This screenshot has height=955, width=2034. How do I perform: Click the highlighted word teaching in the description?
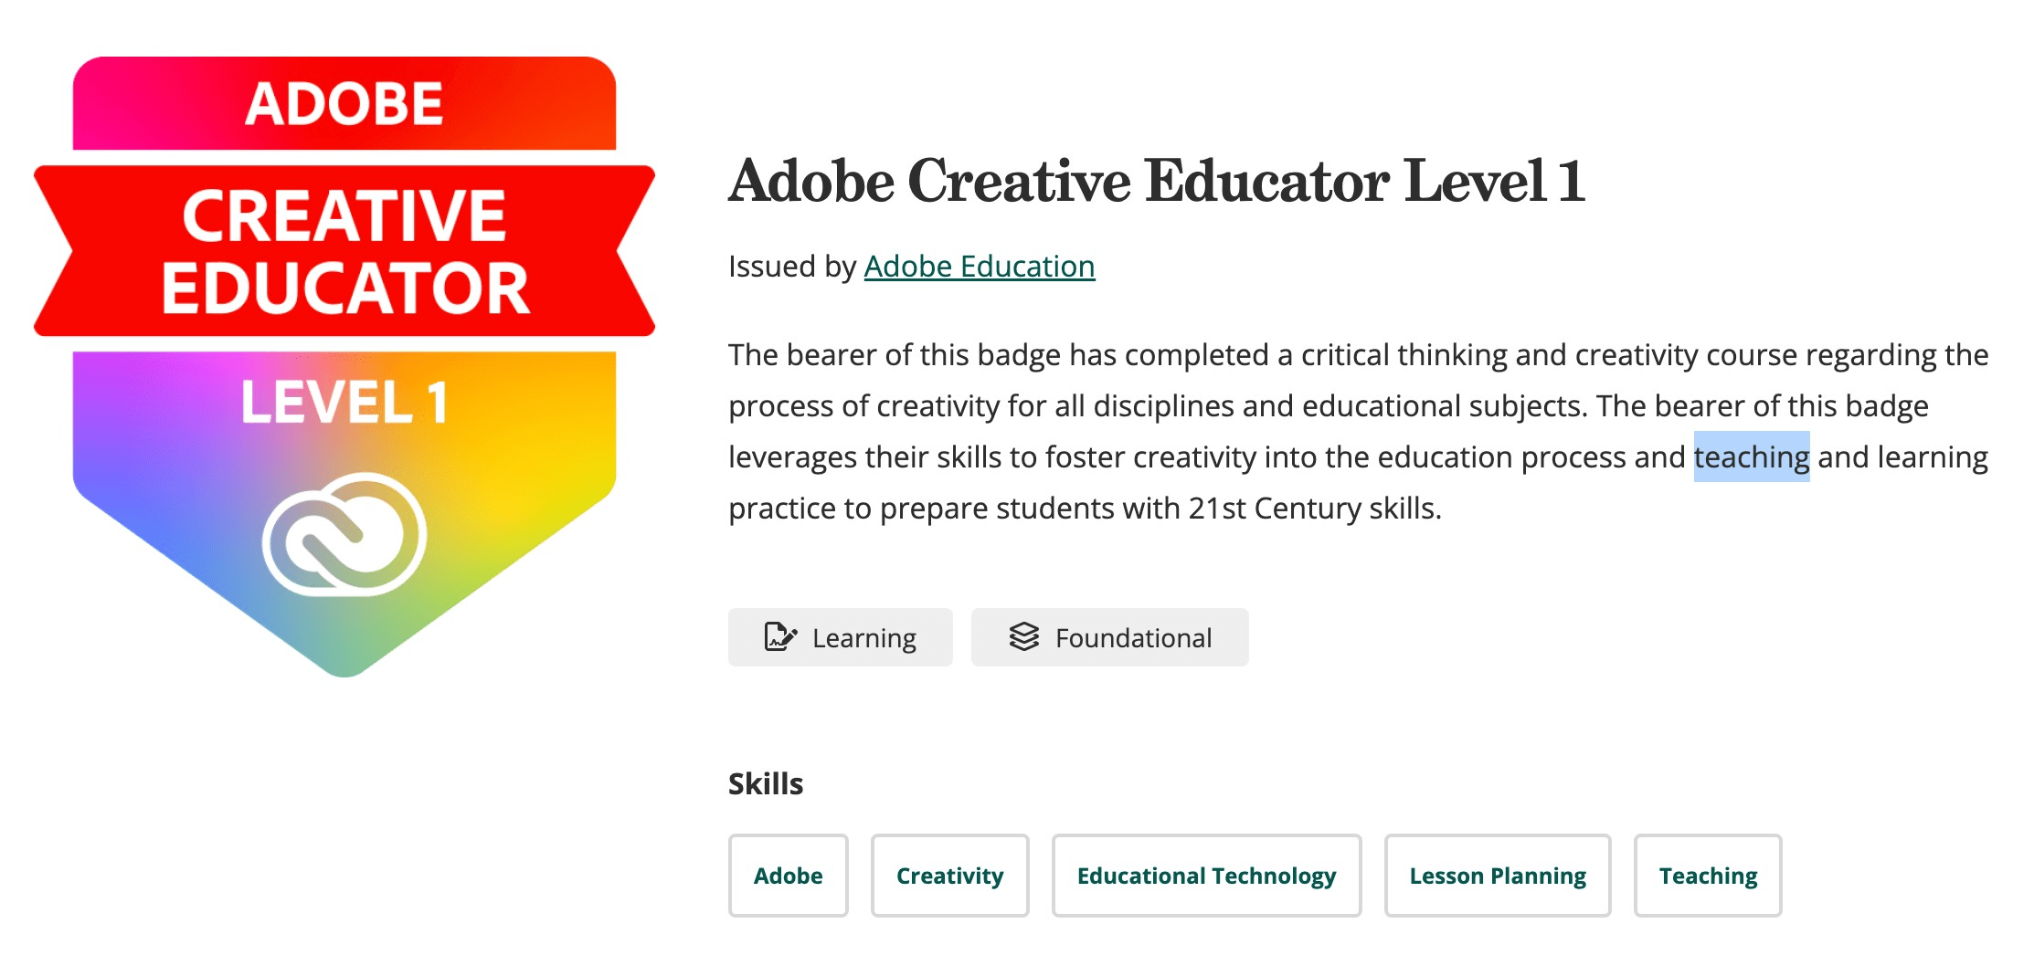tap(1751, 457)
